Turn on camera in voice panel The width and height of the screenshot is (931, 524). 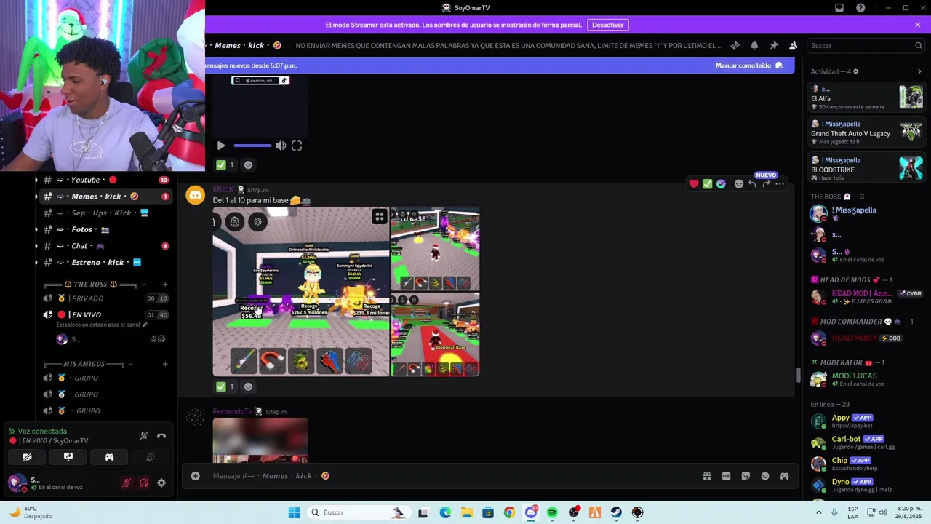[27, 457]
